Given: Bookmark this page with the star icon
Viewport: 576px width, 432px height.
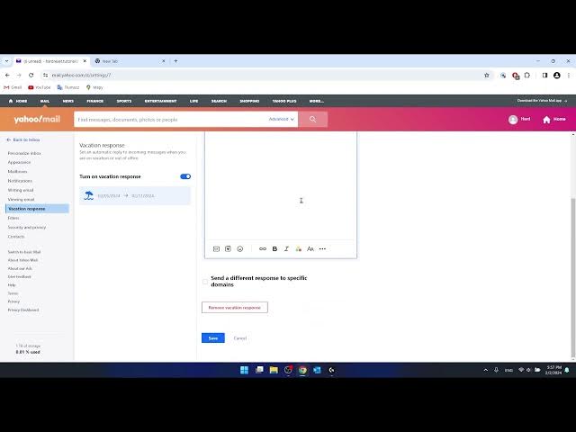Looking at the screenshot, I should point(487,76).
